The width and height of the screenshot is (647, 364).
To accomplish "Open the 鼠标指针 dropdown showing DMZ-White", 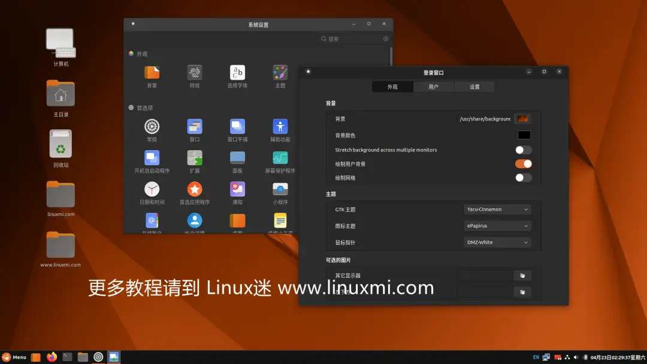I will [497, 242].
